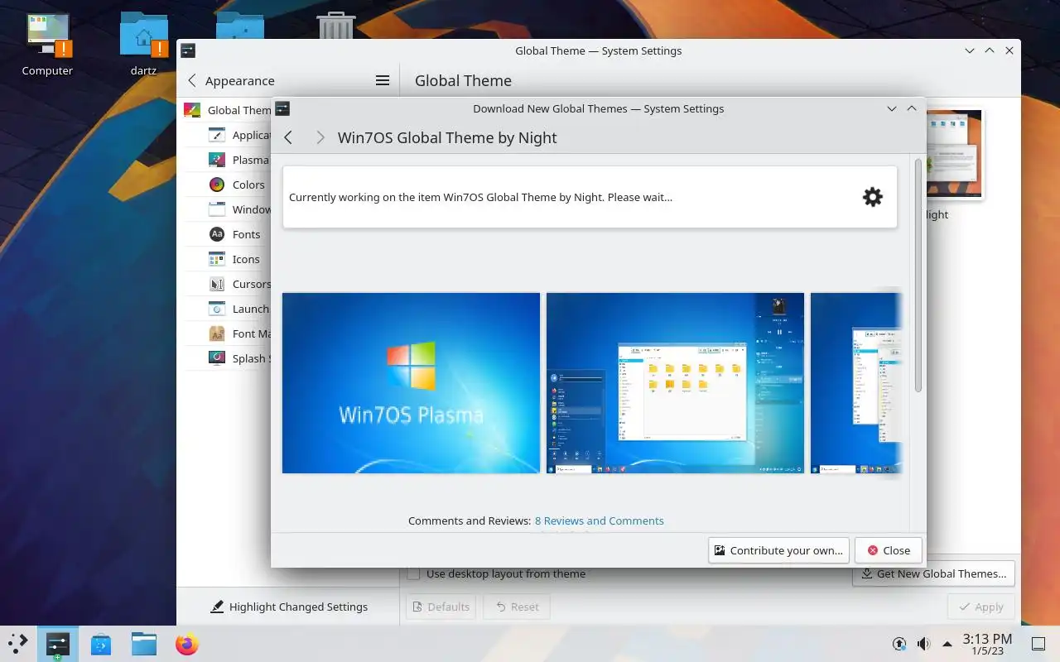The width and height of the screenshot is (1060, 662).
Task: Open Discover from the taskbar
Action: click(101, 644)
